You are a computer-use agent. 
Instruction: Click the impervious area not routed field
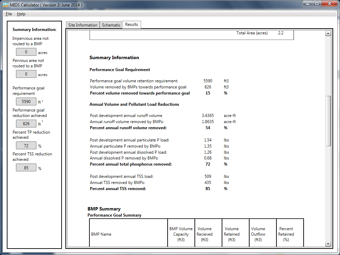coord(26,52)
